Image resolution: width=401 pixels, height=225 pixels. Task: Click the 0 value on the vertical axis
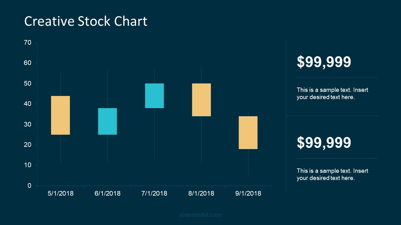coord(29,186)
